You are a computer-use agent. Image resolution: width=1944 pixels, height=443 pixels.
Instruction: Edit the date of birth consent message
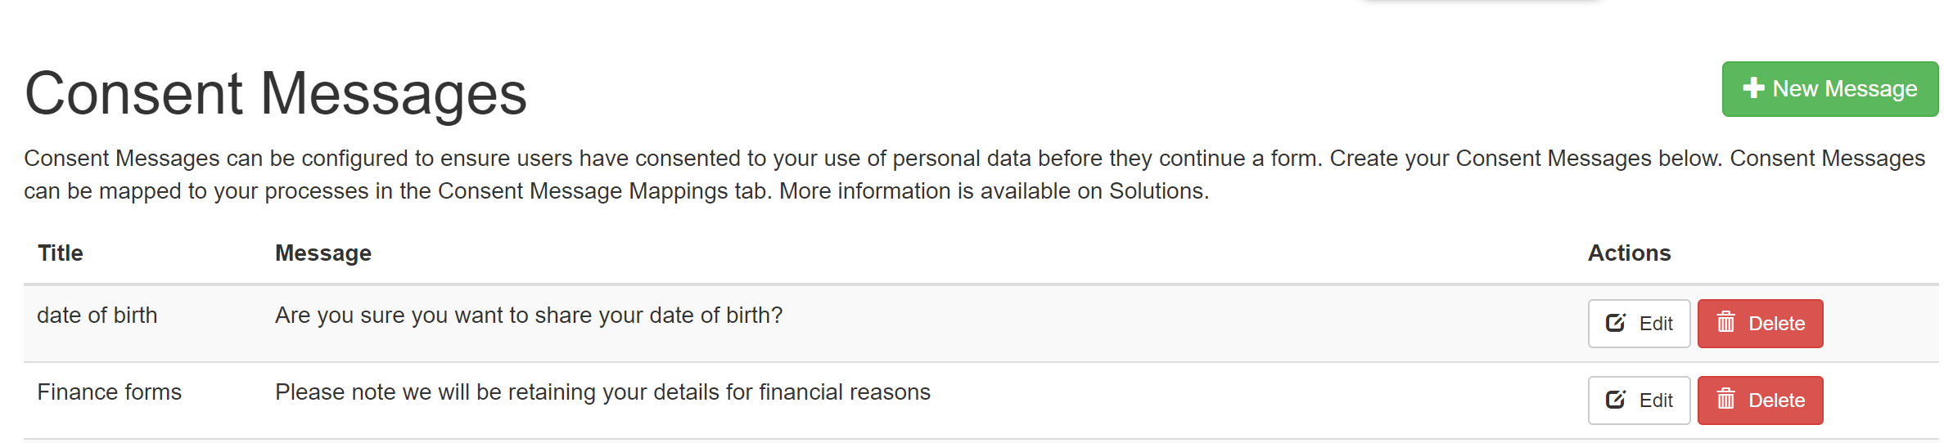click(1639, 323)
